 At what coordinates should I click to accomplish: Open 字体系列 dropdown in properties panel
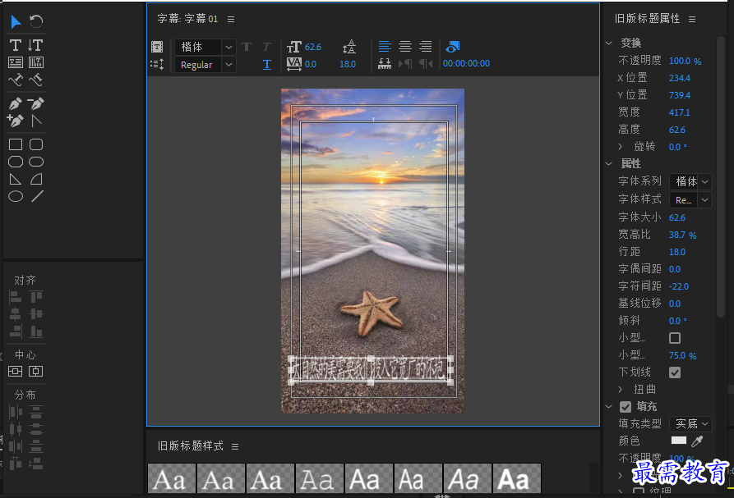pyautogui.click(x=690, y=181)
